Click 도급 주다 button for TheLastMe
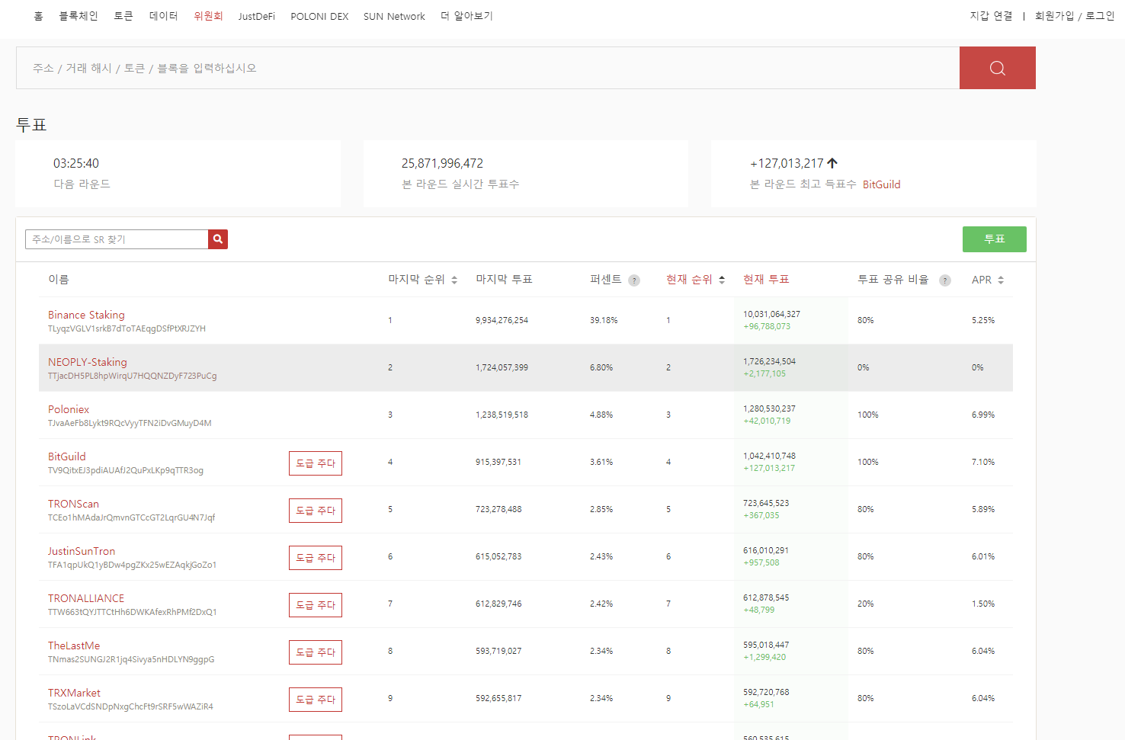The width and height of the screenshot is (1125, 740). (316, 652)
